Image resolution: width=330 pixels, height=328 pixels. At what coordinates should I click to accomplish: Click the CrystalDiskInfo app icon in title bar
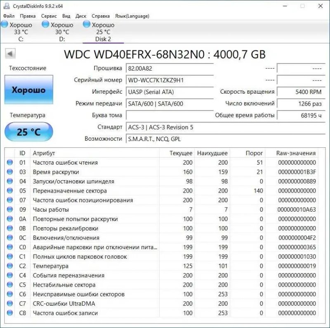point(7,6)
